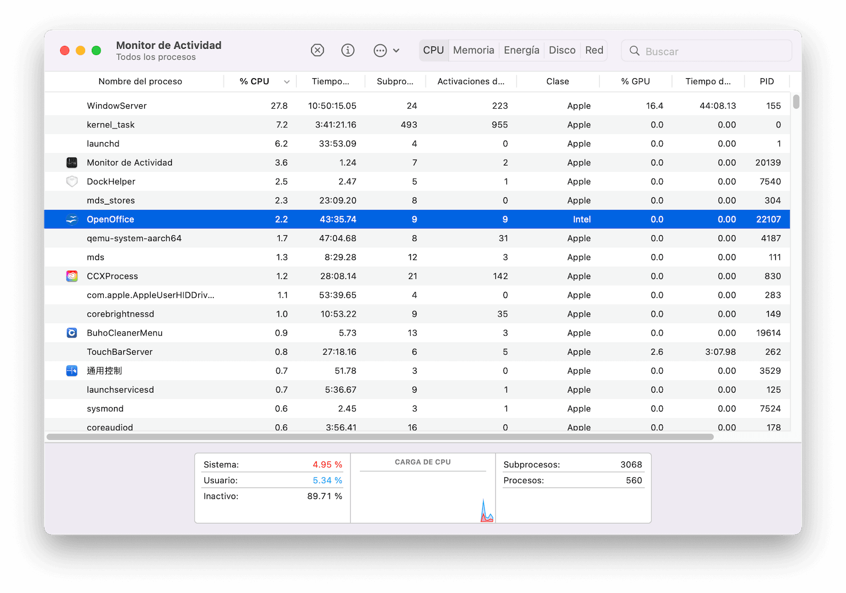Toggle % CPU sort order arrow
Viewport: 846px width, 593px height.
pyautogui.click(x=287, y=82)
